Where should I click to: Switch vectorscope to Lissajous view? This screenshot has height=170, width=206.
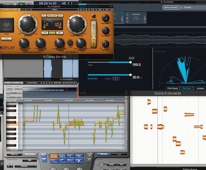(x=200, y=88)
